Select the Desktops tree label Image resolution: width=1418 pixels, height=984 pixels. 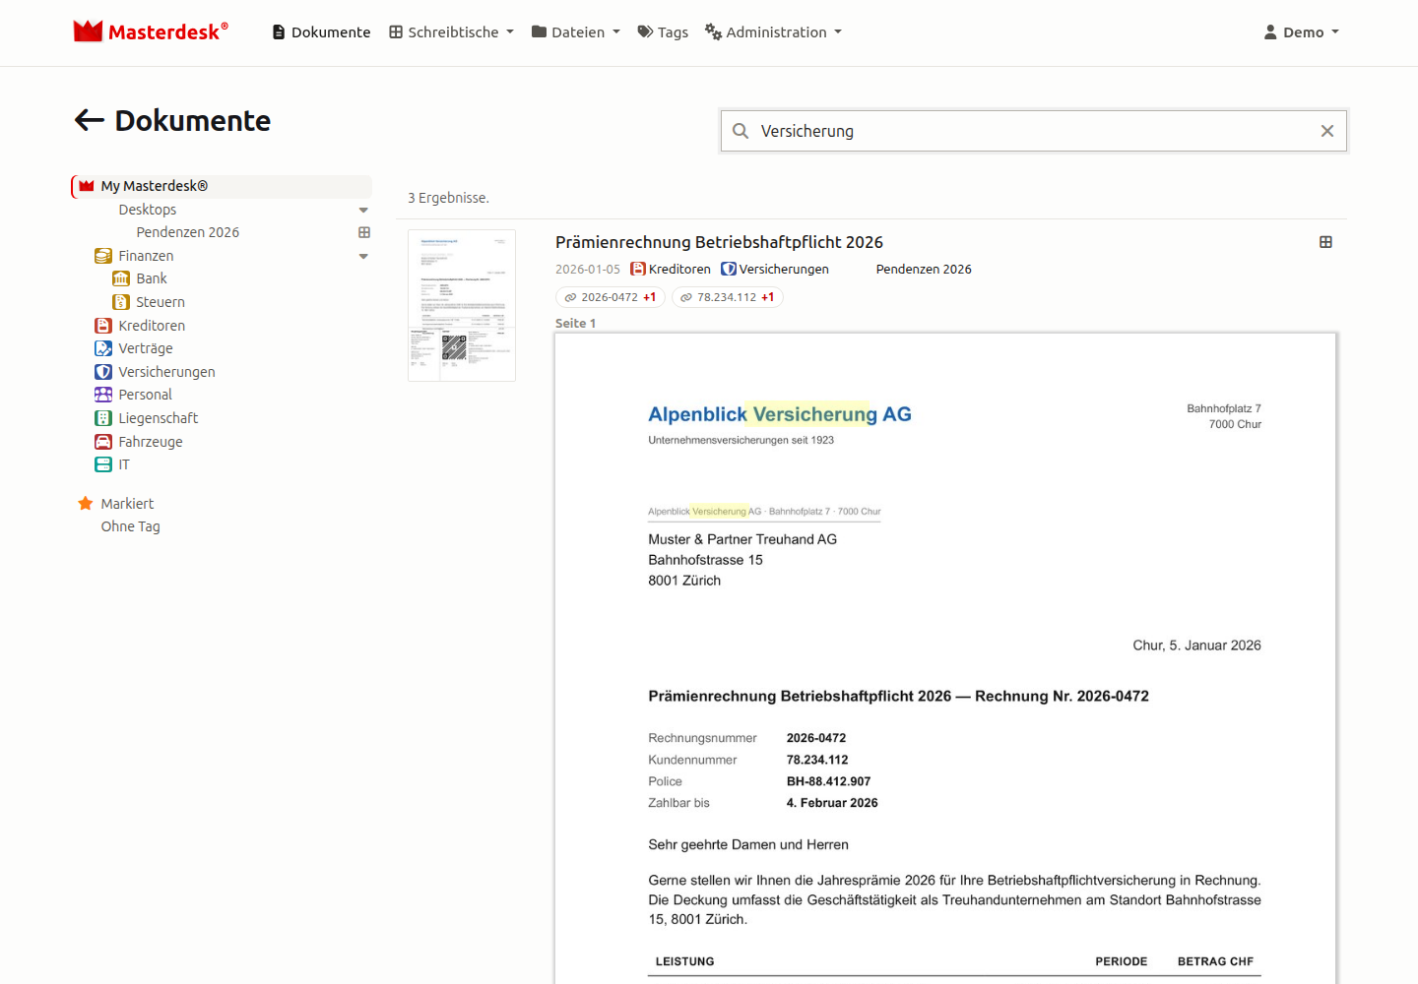[147, 210]
